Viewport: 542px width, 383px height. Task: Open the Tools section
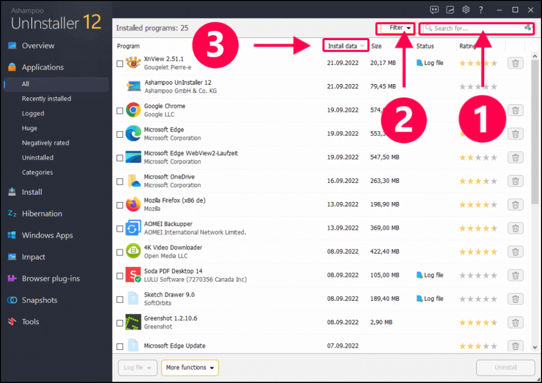30,322
